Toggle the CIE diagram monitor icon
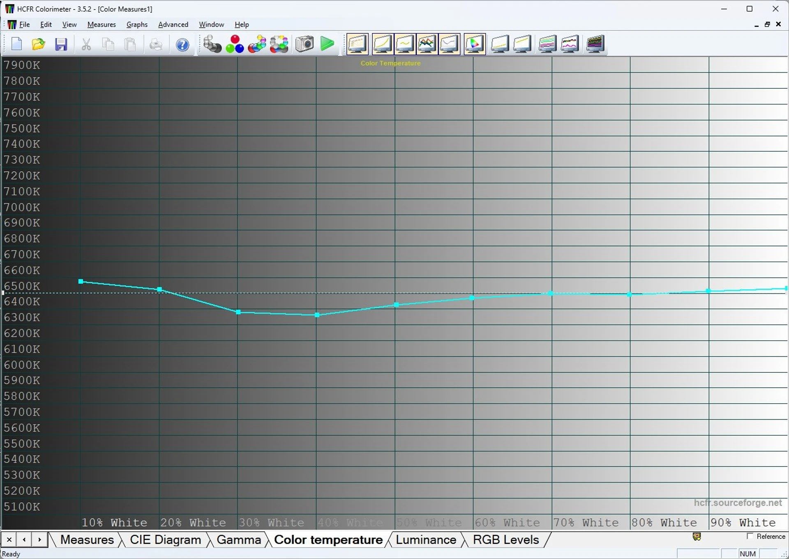Screen dimensions: 789x559 pos(475,44)
